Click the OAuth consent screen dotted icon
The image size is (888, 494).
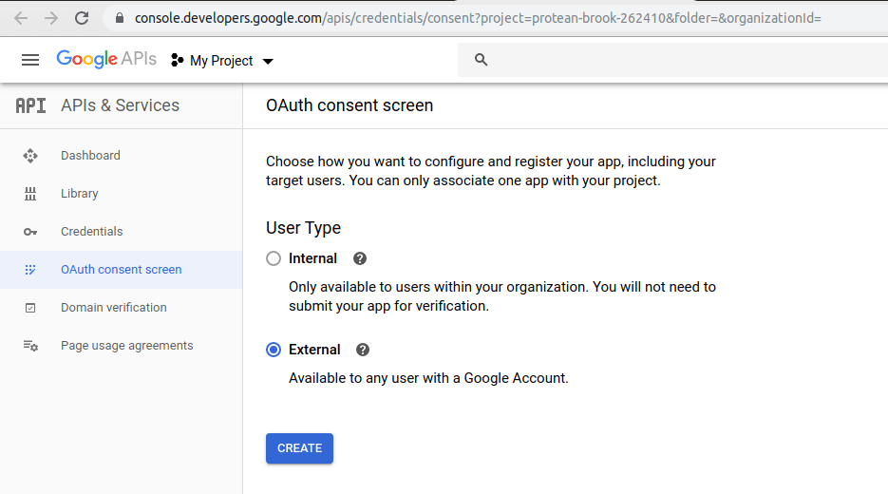(x=30, y=270)
